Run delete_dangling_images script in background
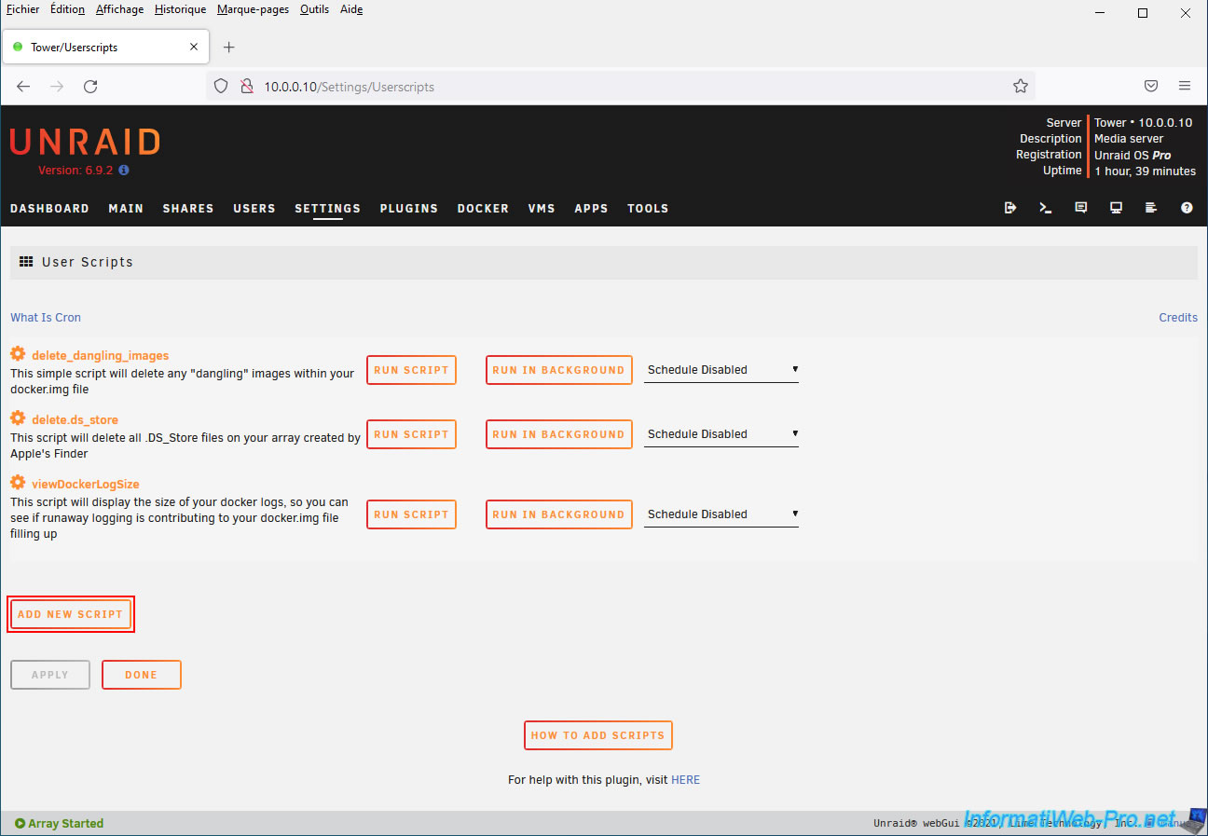Image resolution: width=1208 pixels, height=836 pixels. pyautogui.click(x=558, y=370)
